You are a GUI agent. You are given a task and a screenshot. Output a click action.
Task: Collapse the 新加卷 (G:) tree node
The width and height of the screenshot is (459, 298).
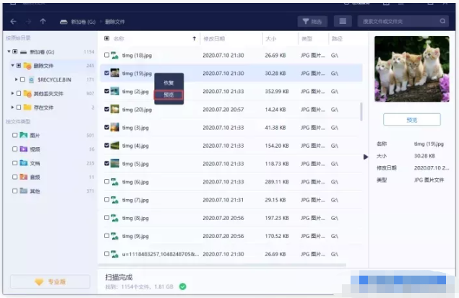coord(8,52)
